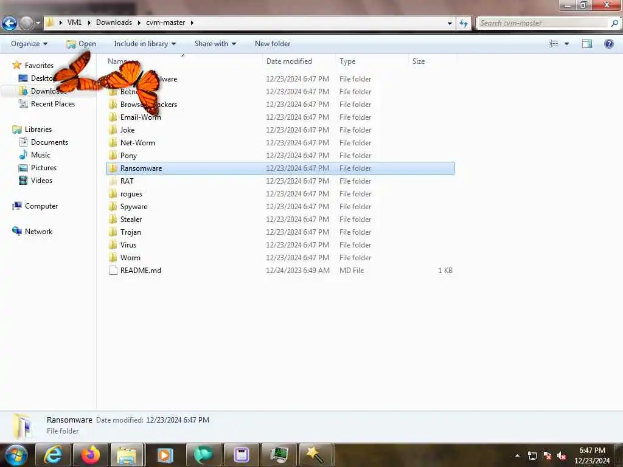The width and height of the screenshot is (623, 467).
Task: Click the purple floppy disk taskbar icon
Action: [x=241, y=455]
